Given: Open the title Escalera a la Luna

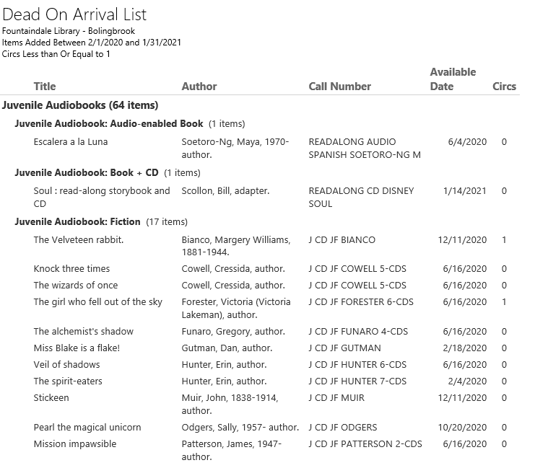Looking at the screenshot, I should [71, 142].
